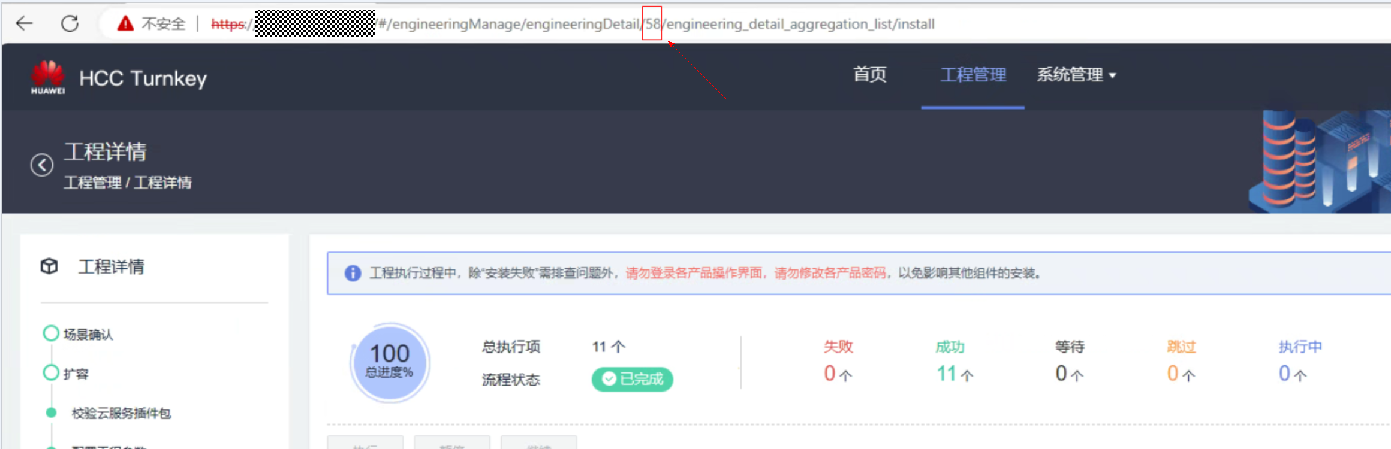The height and width of the screenshot is (449, 1391).
Task: Open 工程管理 breadcrumb link
Action: [x=92, y=183]
